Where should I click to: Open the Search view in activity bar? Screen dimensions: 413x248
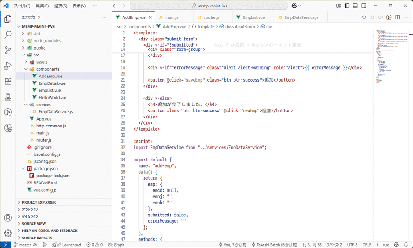pos(8,34)
